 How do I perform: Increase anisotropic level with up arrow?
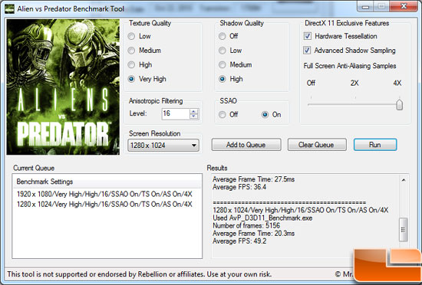pos(193,111)
